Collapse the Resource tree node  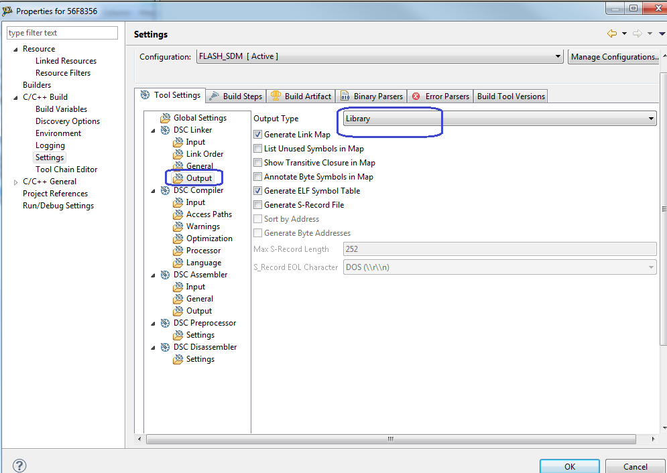(x=15, y=50)
